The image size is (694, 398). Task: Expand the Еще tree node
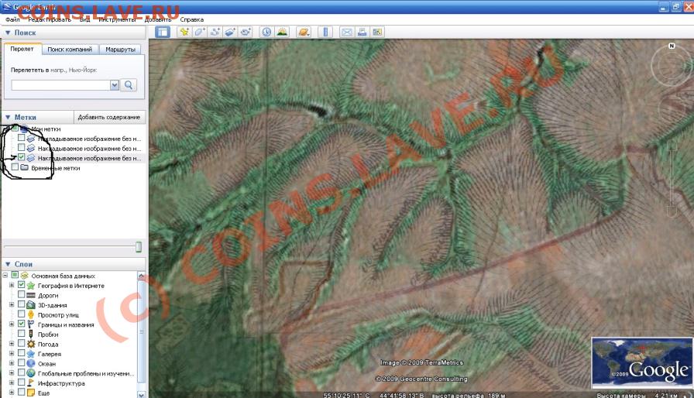(x=12, y=393)
